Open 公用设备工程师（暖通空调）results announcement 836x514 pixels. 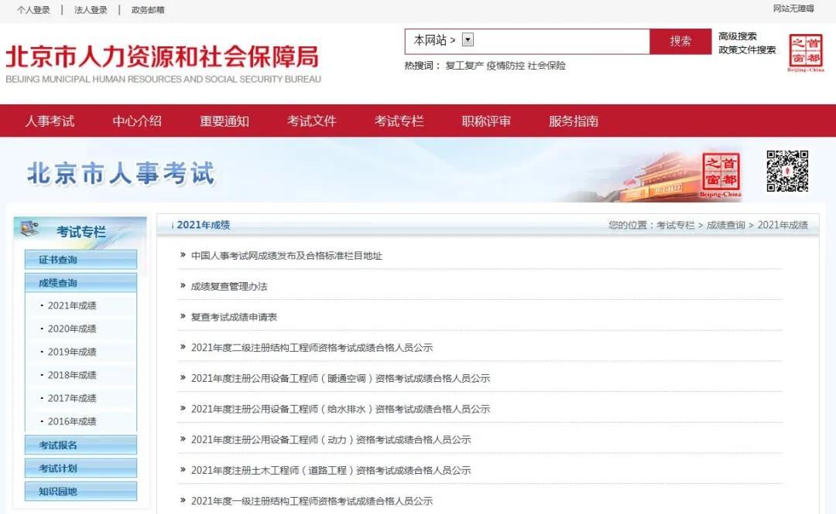pos(341,378)
